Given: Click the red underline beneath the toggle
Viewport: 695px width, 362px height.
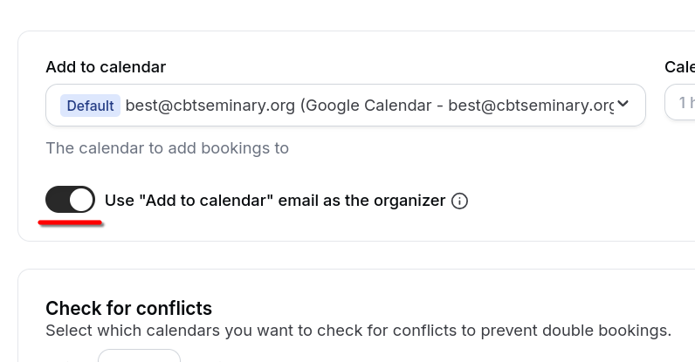Looking at the screenshot, I should (x=71, y=222).
